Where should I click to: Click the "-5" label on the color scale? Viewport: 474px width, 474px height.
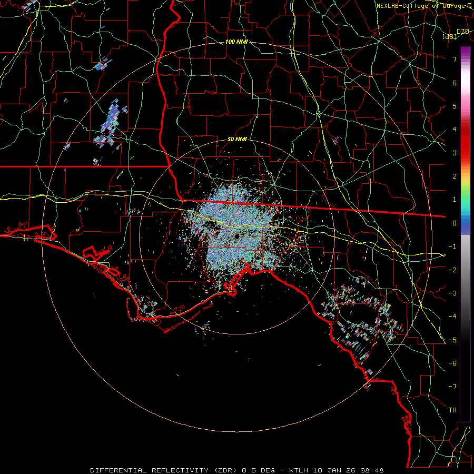tap(452, 340)
